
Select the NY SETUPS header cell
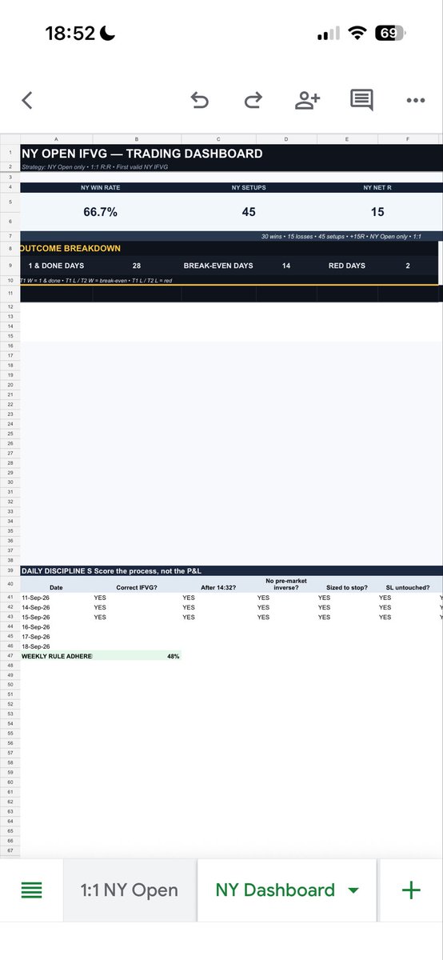(249, 187)
